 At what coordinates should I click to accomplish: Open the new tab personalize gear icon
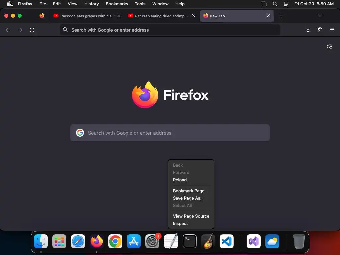(330, 47)
